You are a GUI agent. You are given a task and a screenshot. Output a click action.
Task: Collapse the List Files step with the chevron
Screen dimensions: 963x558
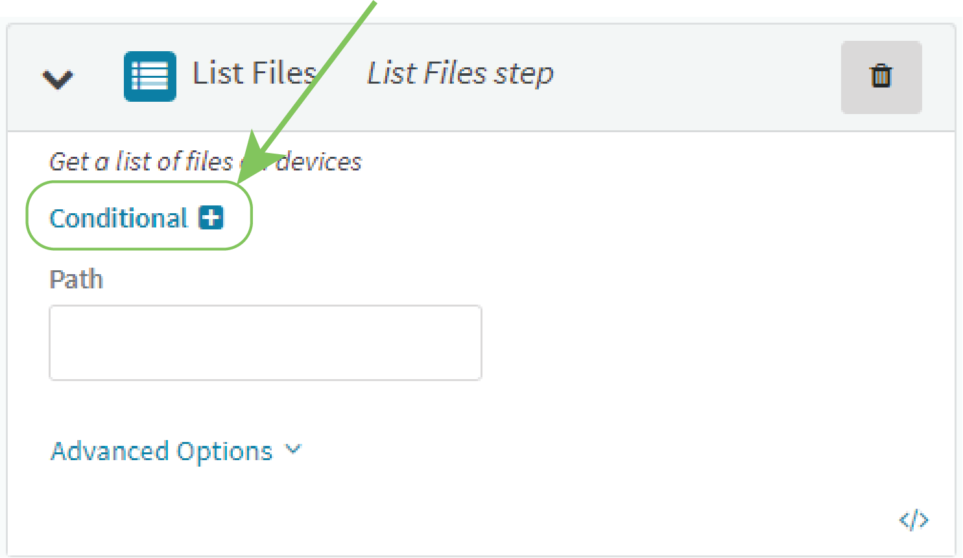click(x=57, y=77)
